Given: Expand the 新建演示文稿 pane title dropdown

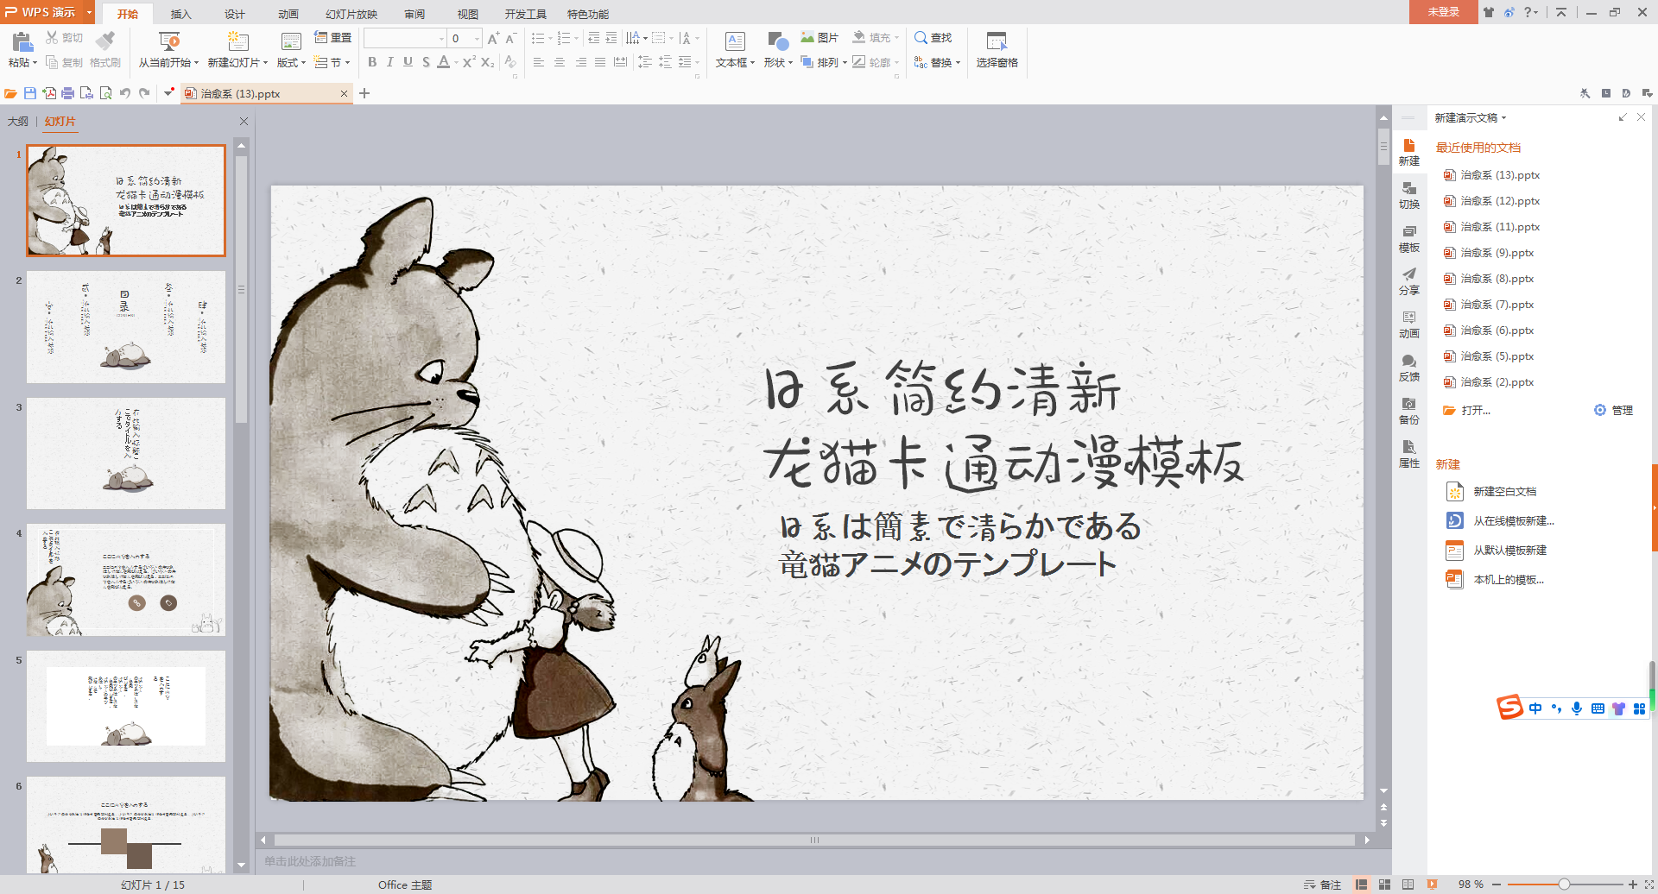Looking at the screenshot, I should tap(1503, 118).
